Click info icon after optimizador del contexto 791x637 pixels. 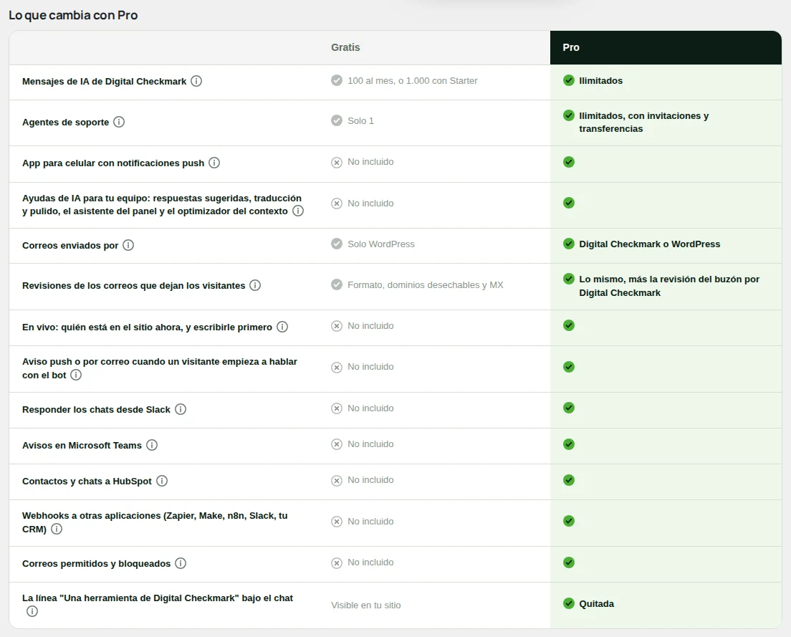click(298, 211)
